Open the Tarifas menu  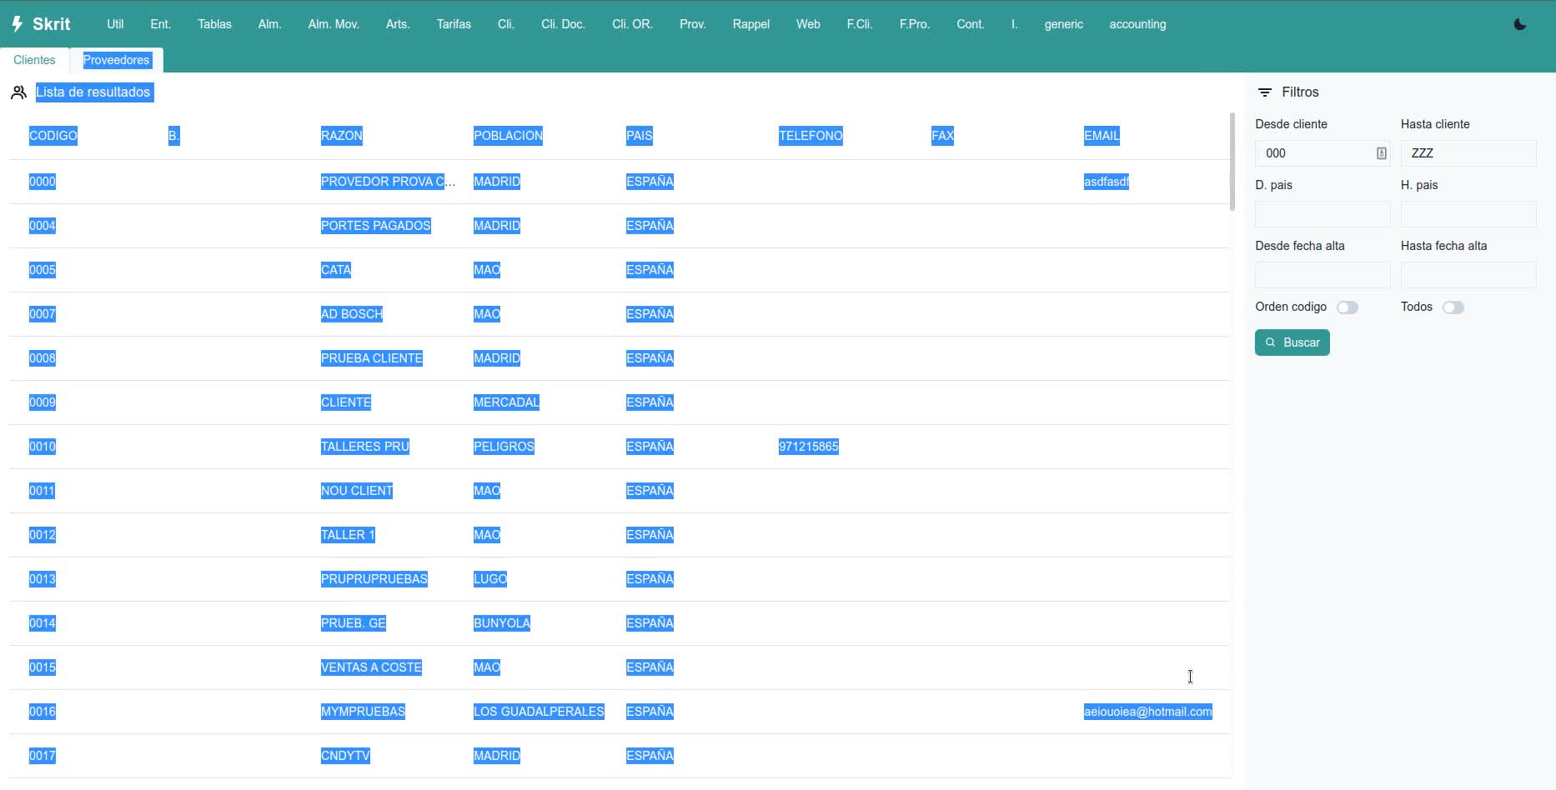coord(454,24)
